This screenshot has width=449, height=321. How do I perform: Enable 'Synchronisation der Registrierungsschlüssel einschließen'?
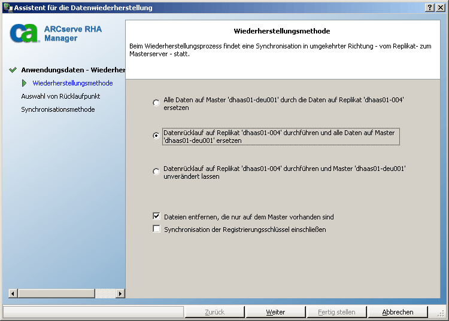156,229
